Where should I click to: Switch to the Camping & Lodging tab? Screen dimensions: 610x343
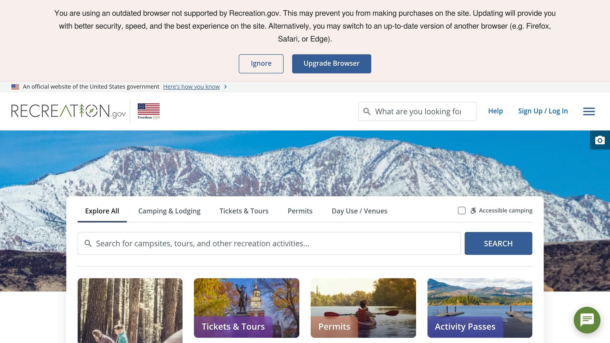click(x=169, y=211)
